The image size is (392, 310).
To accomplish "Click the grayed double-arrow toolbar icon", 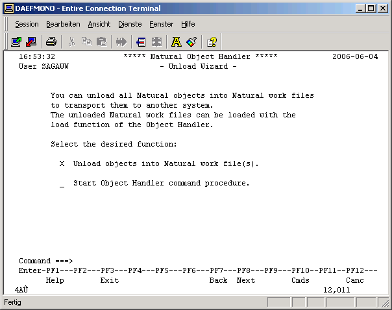I will (x=121, y=42).
